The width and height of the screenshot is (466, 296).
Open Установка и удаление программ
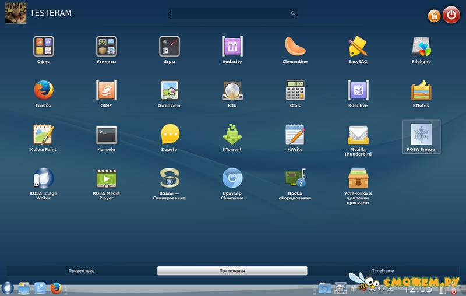pos(358,186)
